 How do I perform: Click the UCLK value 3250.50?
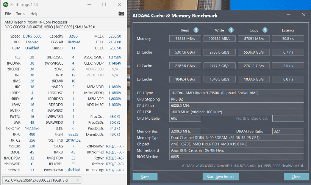pos(115,48)
